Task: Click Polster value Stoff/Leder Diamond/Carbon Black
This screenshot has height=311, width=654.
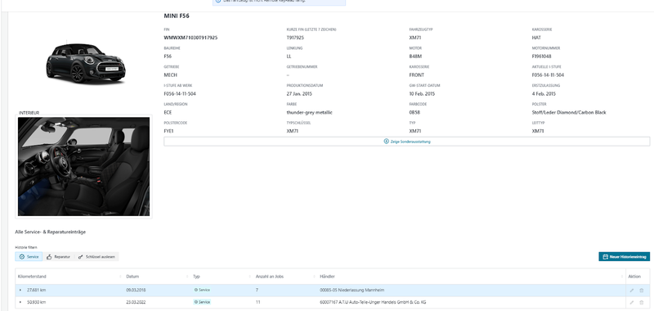Action: pyautogui.click(x=568, y=113)
